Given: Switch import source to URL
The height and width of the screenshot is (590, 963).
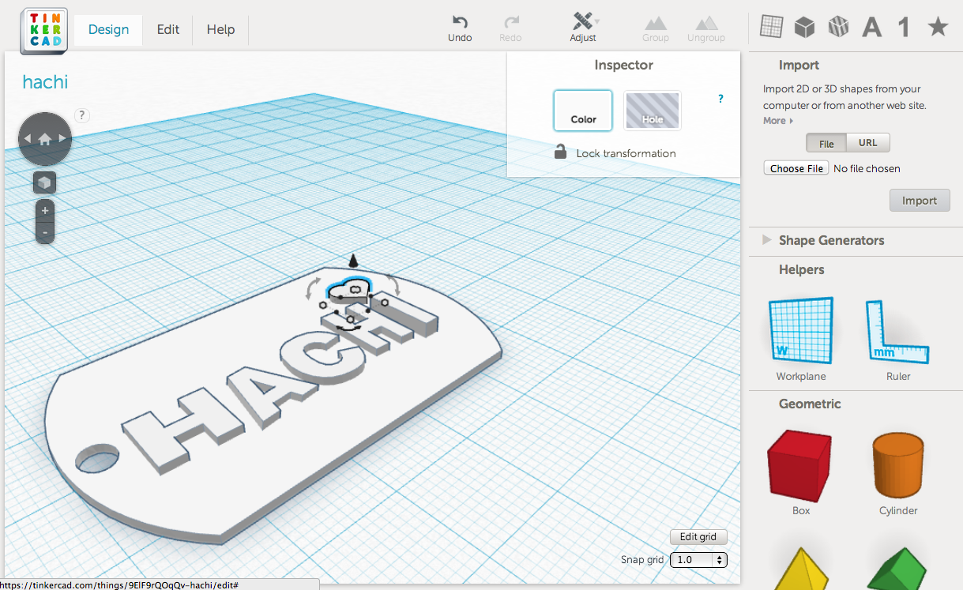Looking at the screenshot, I should click(867, 143).
